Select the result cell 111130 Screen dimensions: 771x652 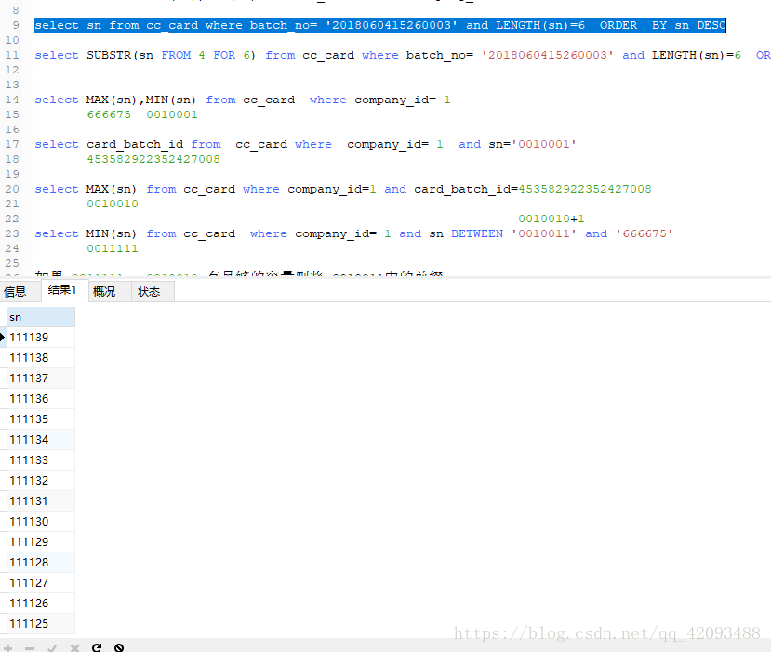point(41,521)
